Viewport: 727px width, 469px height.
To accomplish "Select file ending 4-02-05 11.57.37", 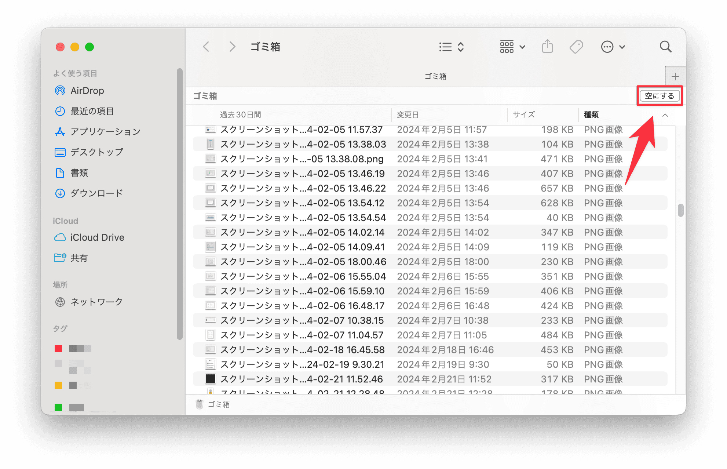I will pyautogui.click(x=430, y=130).
